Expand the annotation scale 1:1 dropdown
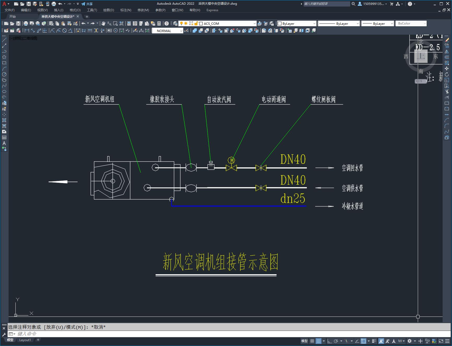The image size is (452, 346). [402, 341]
